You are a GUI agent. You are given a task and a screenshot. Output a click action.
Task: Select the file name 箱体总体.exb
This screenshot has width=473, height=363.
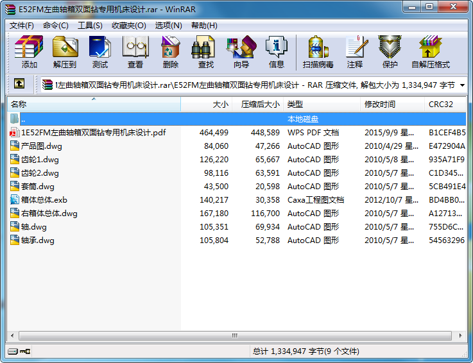(44, 200)
